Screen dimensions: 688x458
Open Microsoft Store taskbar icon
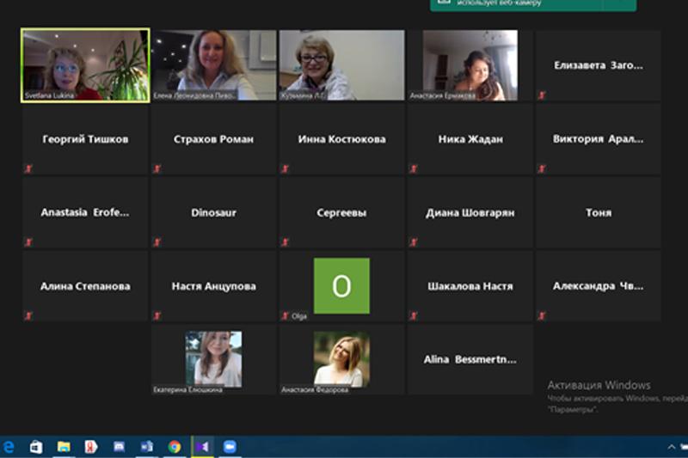36,447
